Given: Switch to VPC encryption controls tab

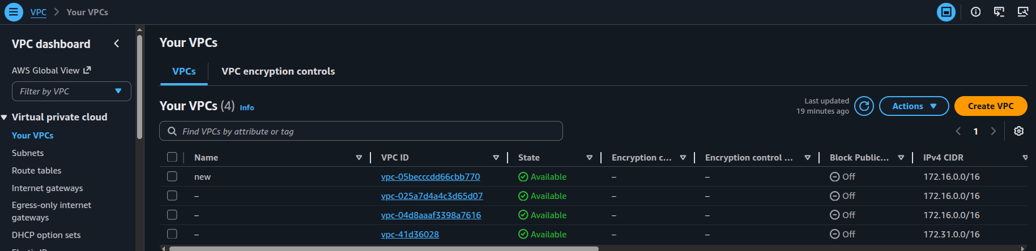Looking at the screenshot, I should (x=278, y=71).
